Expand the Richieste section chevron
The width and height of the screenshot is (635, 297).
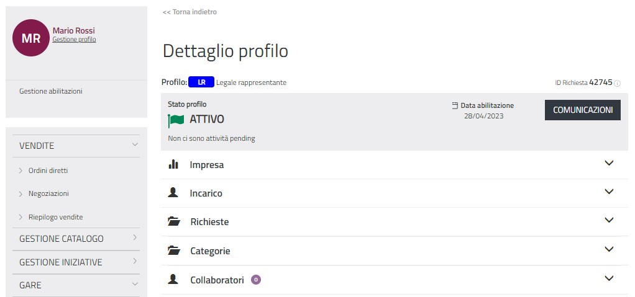pyautogui.click(x=609, y=220)
